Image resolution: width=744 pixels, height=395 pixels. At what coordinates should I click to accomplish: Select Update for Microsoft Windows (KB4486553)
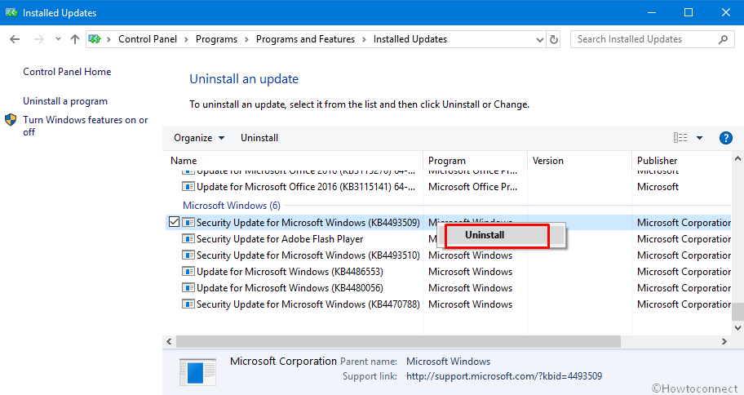pyautogui.click(x=290, y=272)
